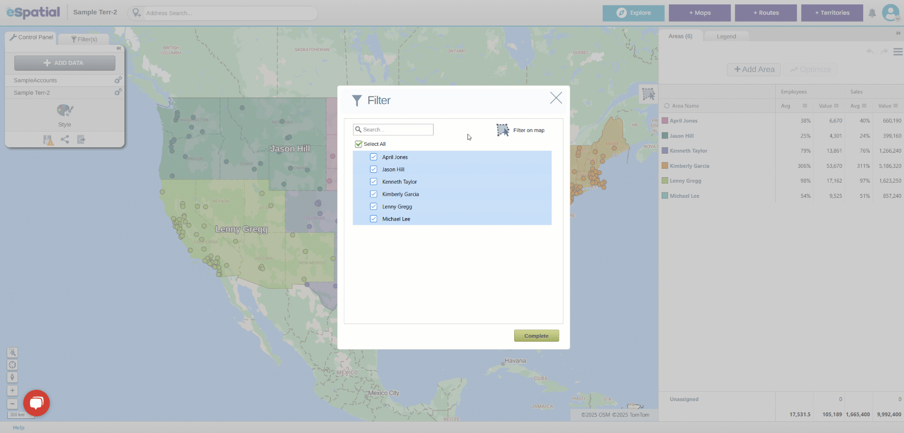Click the refresh icon beside Area Name
The height and width of the screenshot is (433, 904).
pyautogui.click(x=667, y=106)
